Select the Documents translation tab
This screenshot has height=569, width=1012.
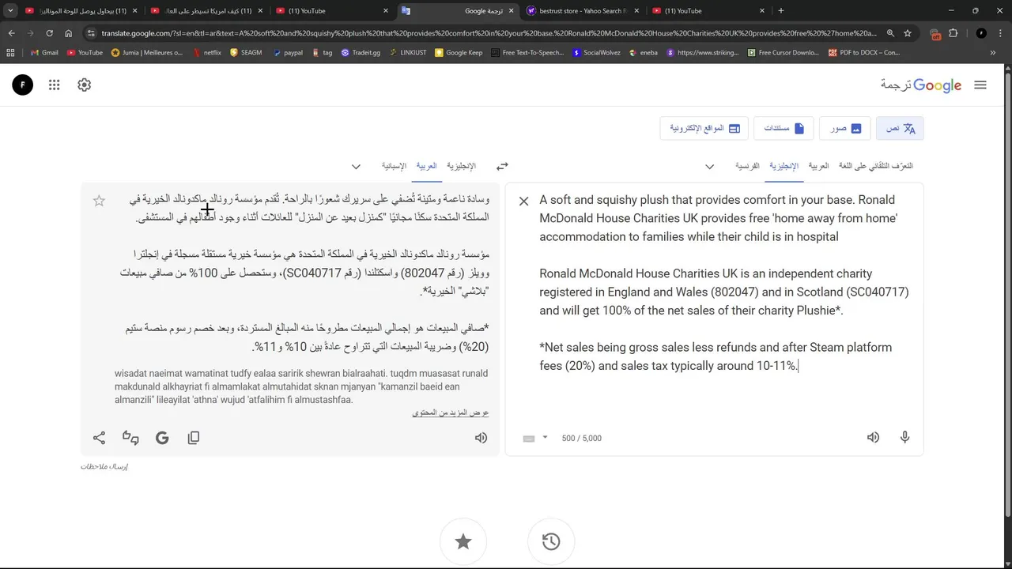[784, 128]
